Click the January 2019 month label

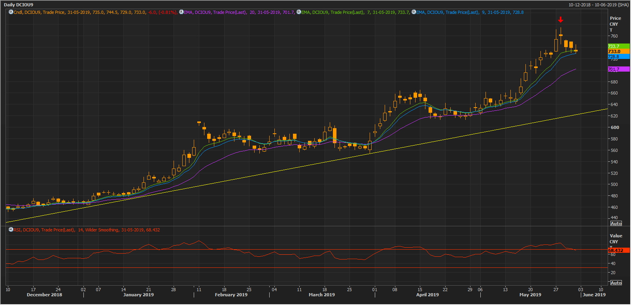point(138,295)
